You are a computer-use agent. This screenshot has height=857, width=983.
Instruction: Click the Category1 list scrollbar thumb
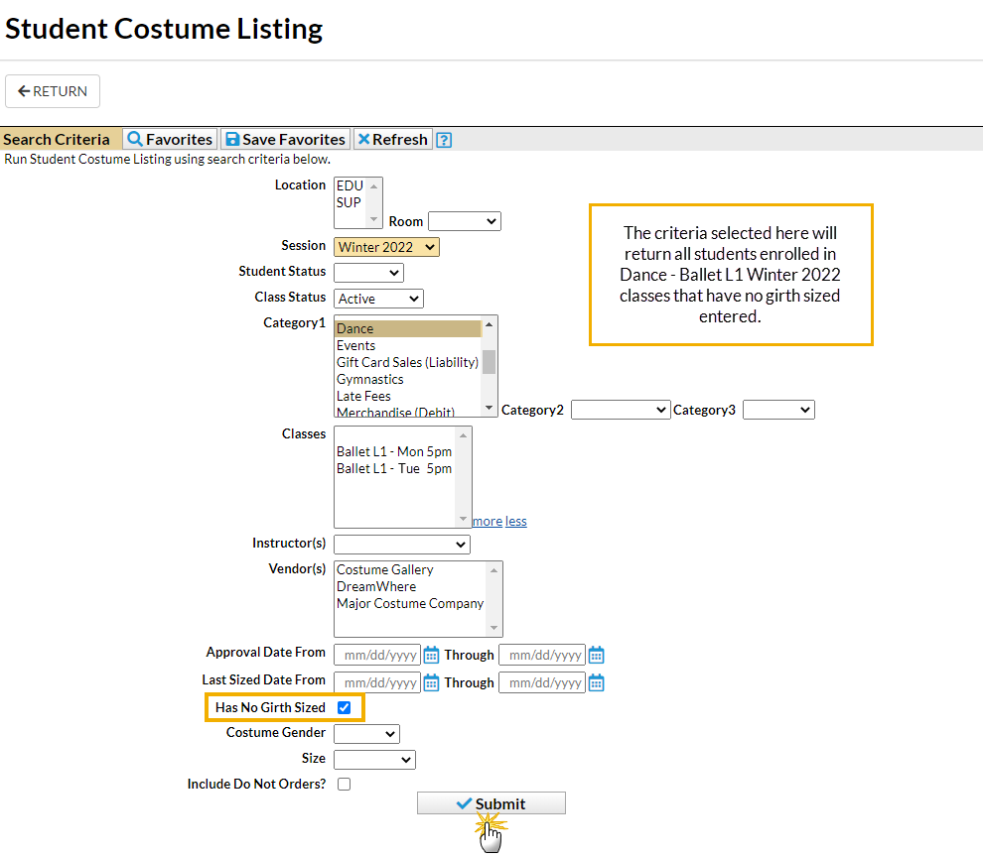click(x=489, y=361)
